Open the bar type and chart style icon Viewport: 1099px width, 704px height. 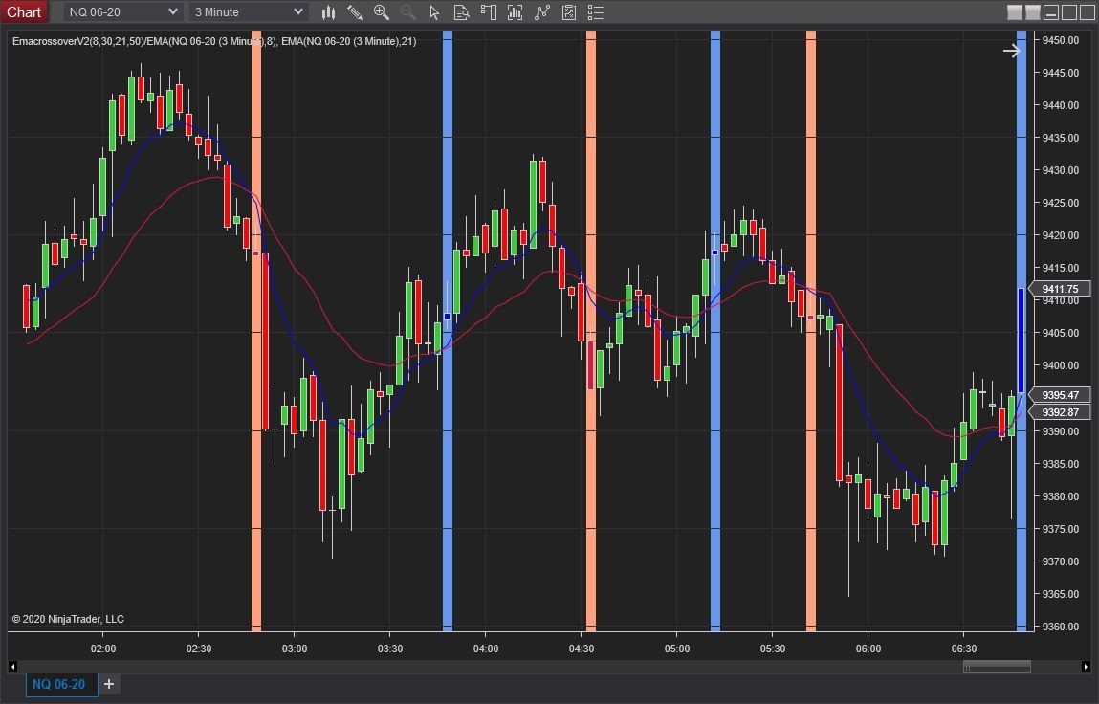[328, 11]
